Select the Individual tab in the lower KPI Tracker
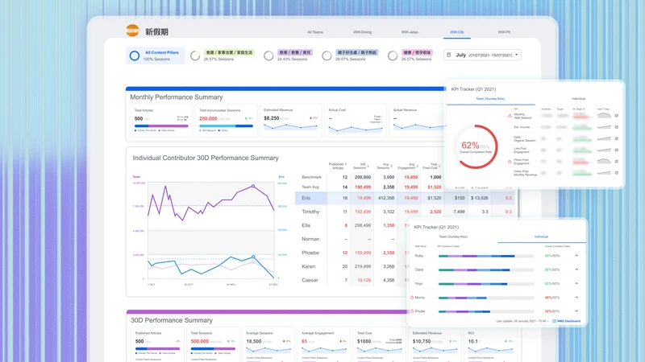The image size is (645, 362). pos(541,237)
